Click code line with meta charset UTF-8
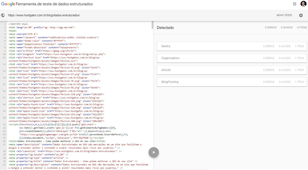The image size is (308, 170). coord(23,34)
